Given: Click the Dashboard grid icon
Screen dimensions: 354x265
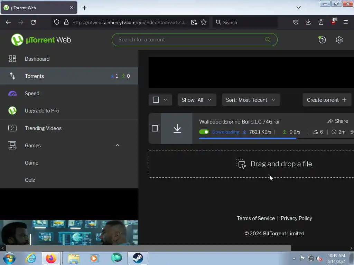Looking at the screenshot, I should [12, 59].
